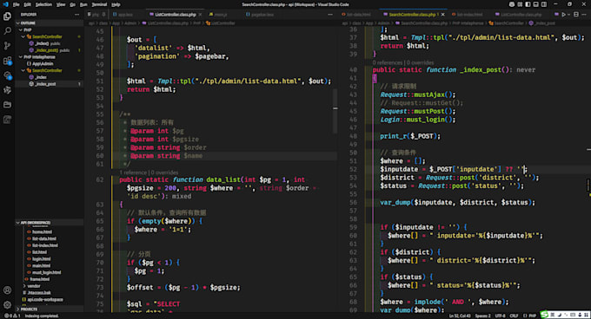591x319 pixels.
Task: Click the Explorer more actions ellipsis
Action: (x=76, y=15)
